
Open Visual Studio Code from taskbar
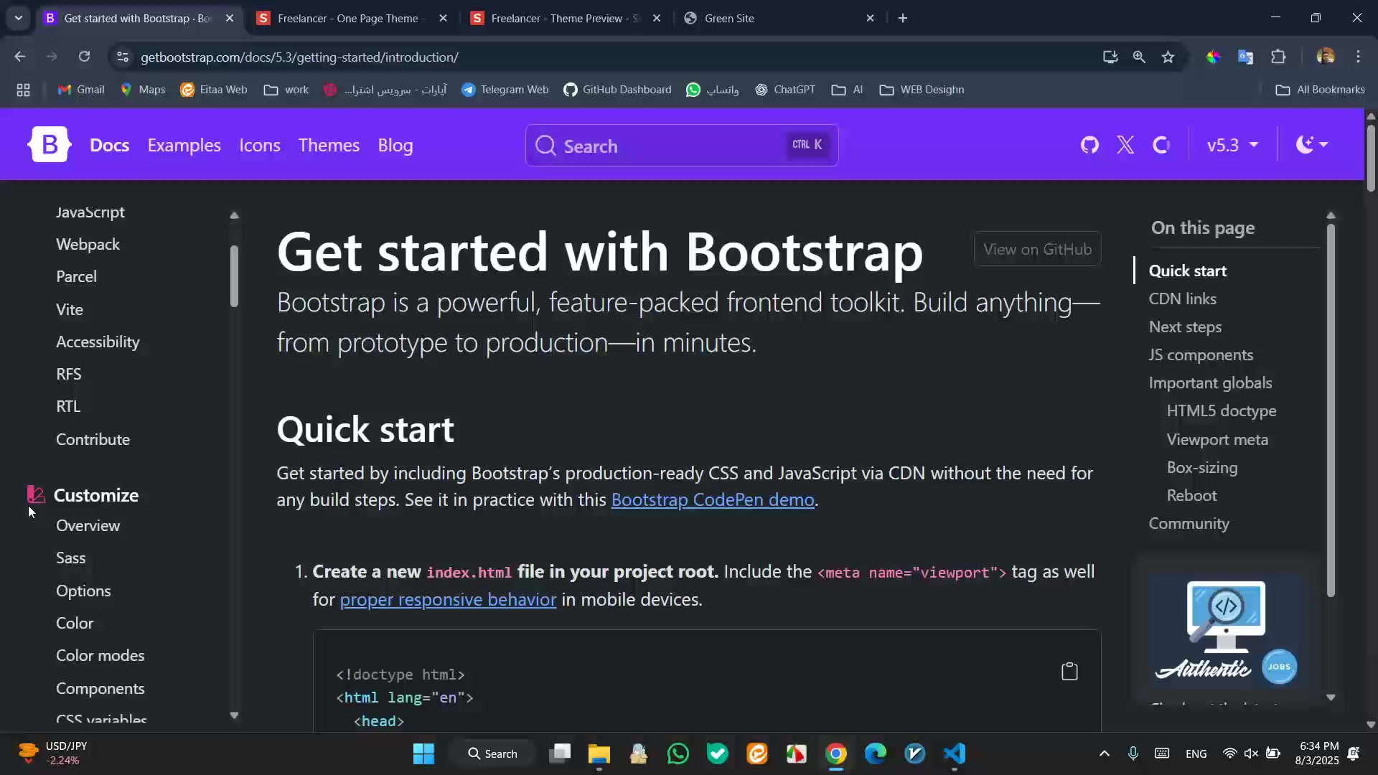coord(955,753)
